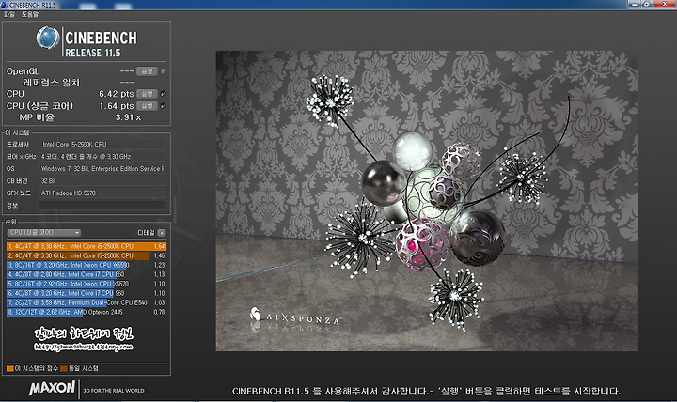Click the CINEBENCH title bar app icon
This screenshot has height=402, width=677.
click(5, 5)
